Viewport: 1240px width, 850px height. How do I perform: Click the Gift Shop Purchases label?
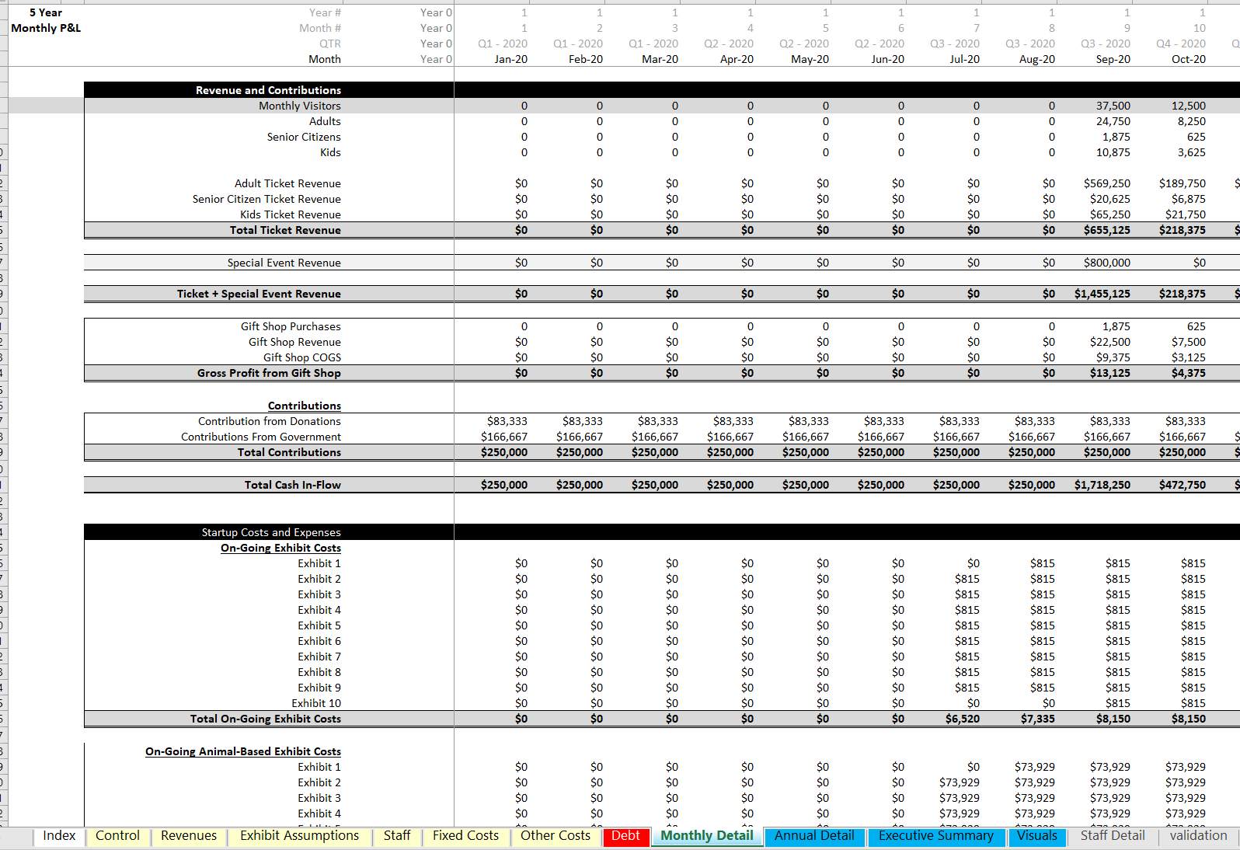click(291, 326)
